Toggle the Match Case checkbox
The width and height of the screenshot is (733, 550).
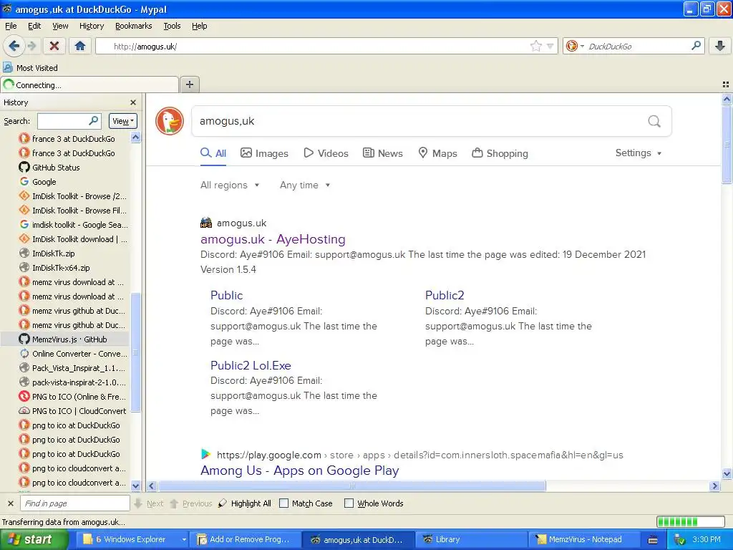283,503
